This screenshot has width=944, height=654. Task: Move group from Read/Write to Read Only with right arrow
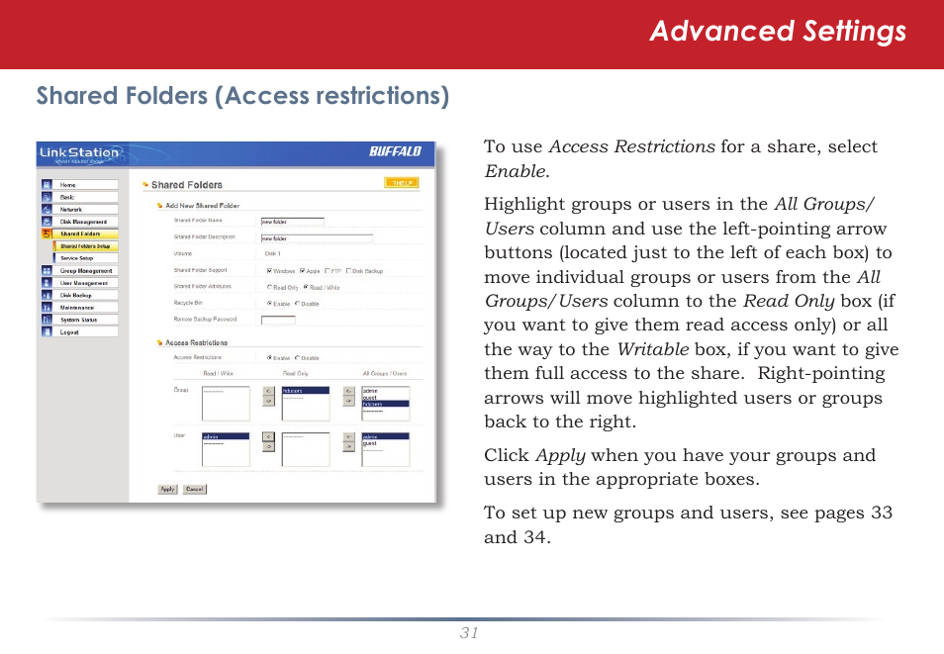269,401
